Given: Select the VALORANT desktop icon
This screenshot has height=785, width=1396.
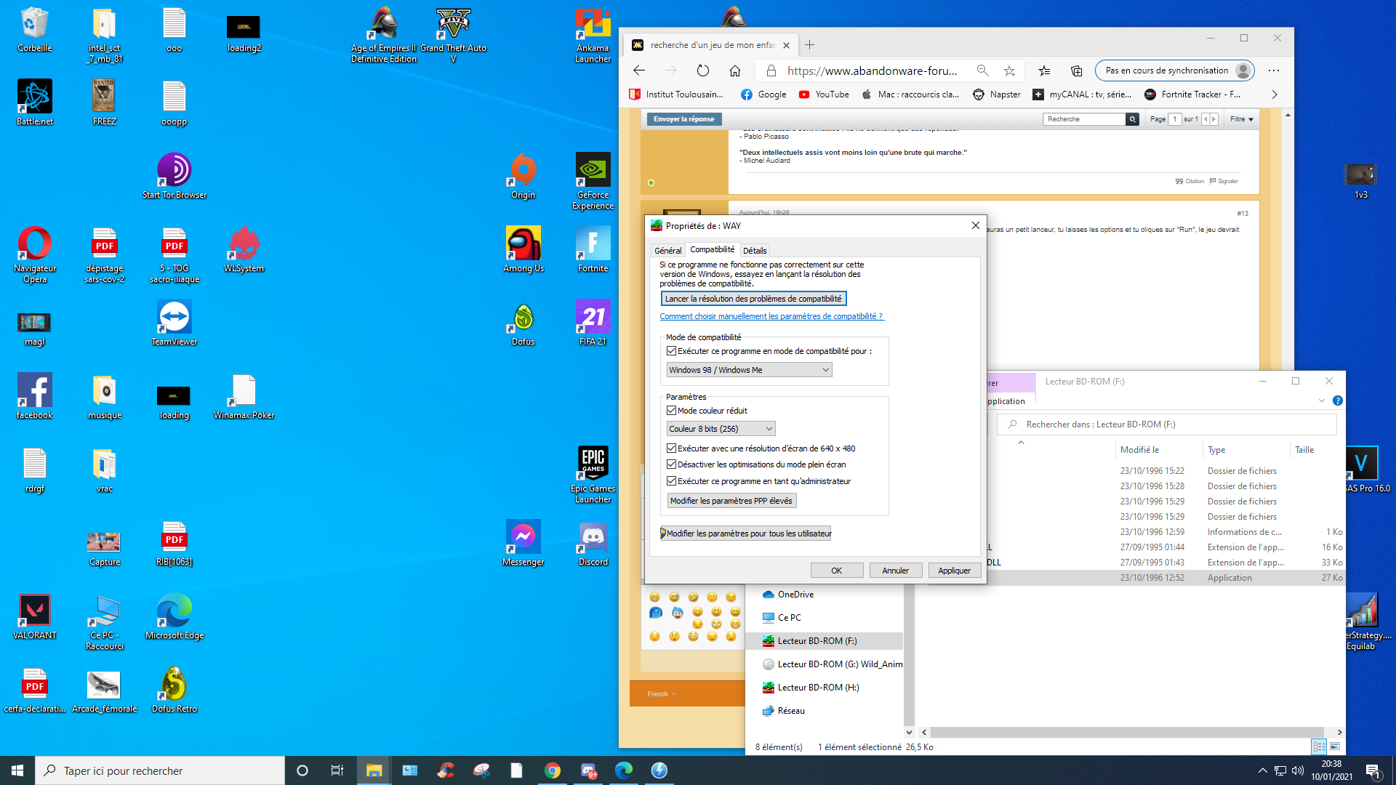Looking at the screenshot, I should pyautogui.click(x=35, y=617).
